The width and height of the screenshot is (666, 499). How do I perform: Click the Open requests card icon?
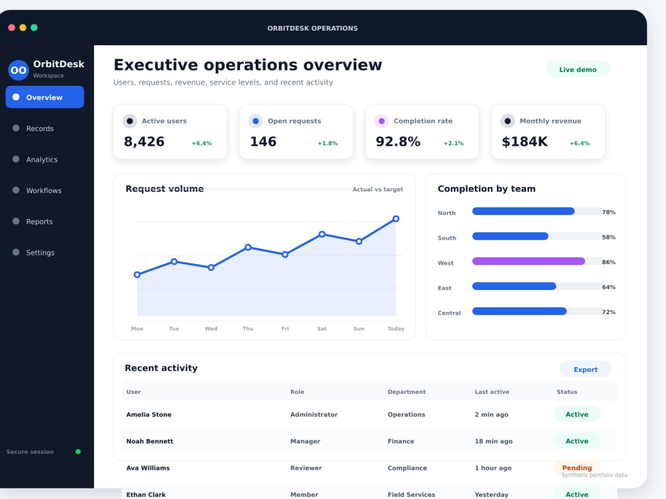pos(256,121)
